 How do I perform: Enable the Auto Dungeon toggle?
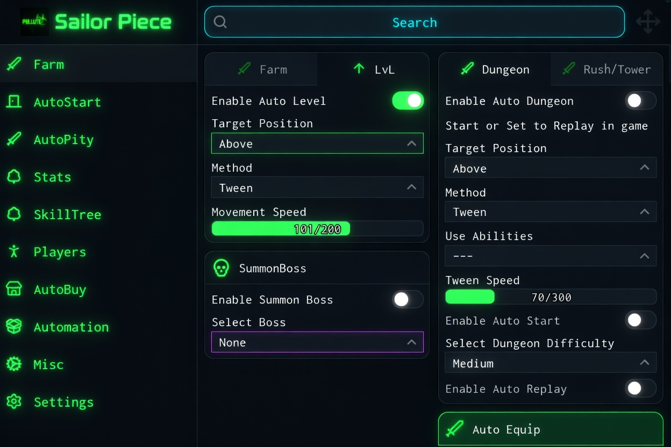click(x=640, y=100)
